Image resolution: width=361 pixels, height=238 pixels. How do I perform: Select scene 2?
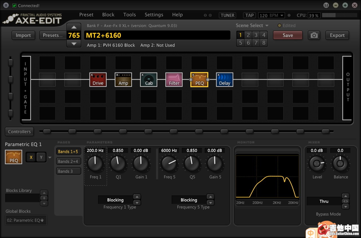point(248,35)
